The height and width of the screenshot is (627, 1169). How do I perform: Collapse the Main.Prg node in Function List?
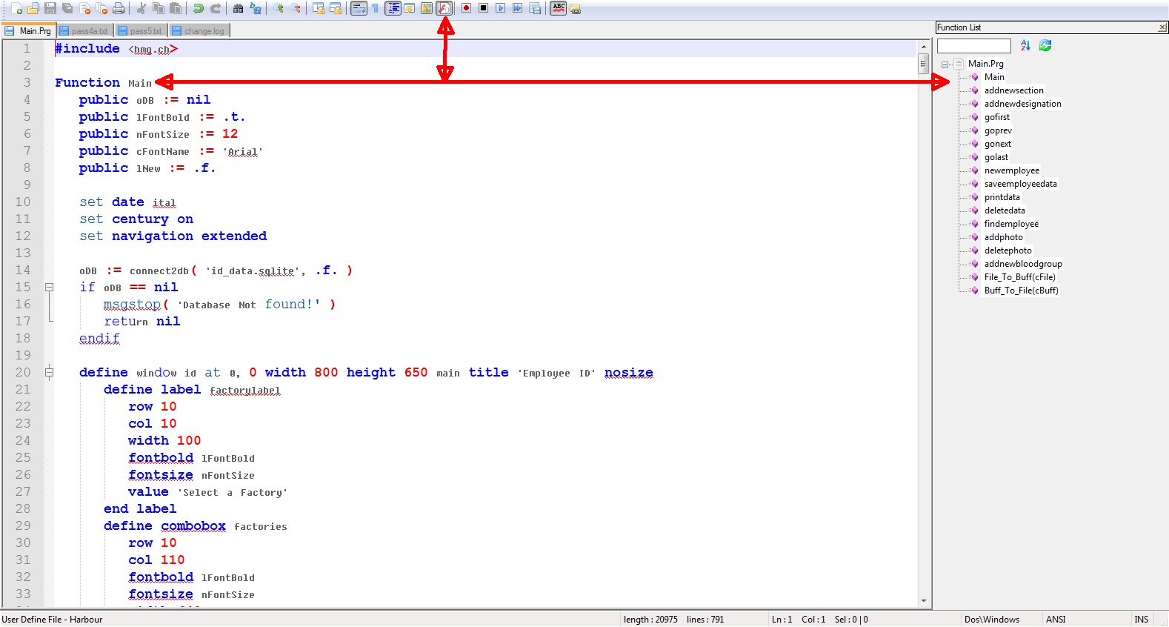point(945,64)
